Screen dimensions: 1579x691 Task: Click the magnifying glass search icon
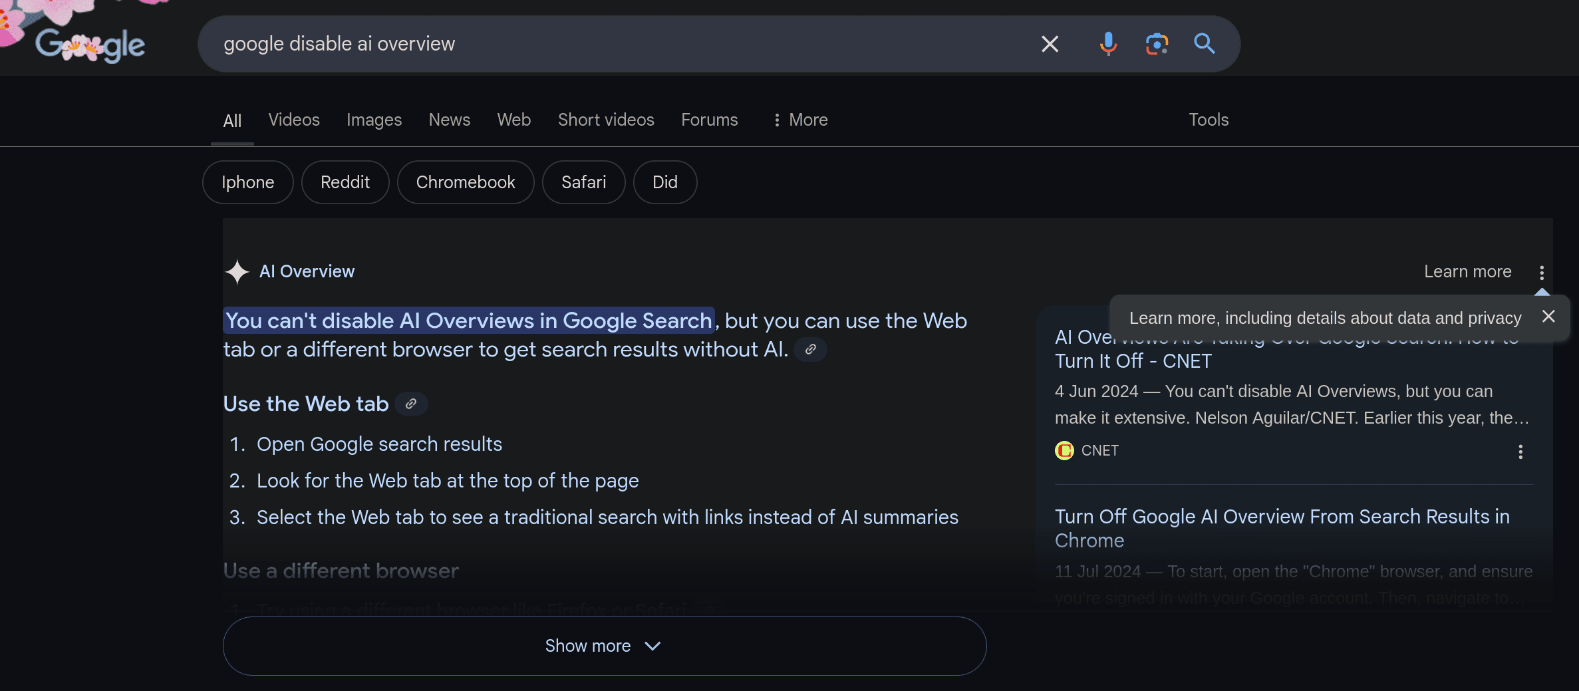click(x=1204, y=44)
